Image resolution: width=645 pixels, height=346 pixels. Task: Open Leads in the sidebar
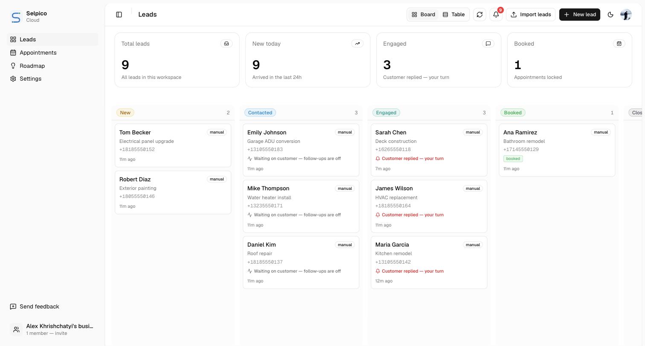(x=52, y=39)
